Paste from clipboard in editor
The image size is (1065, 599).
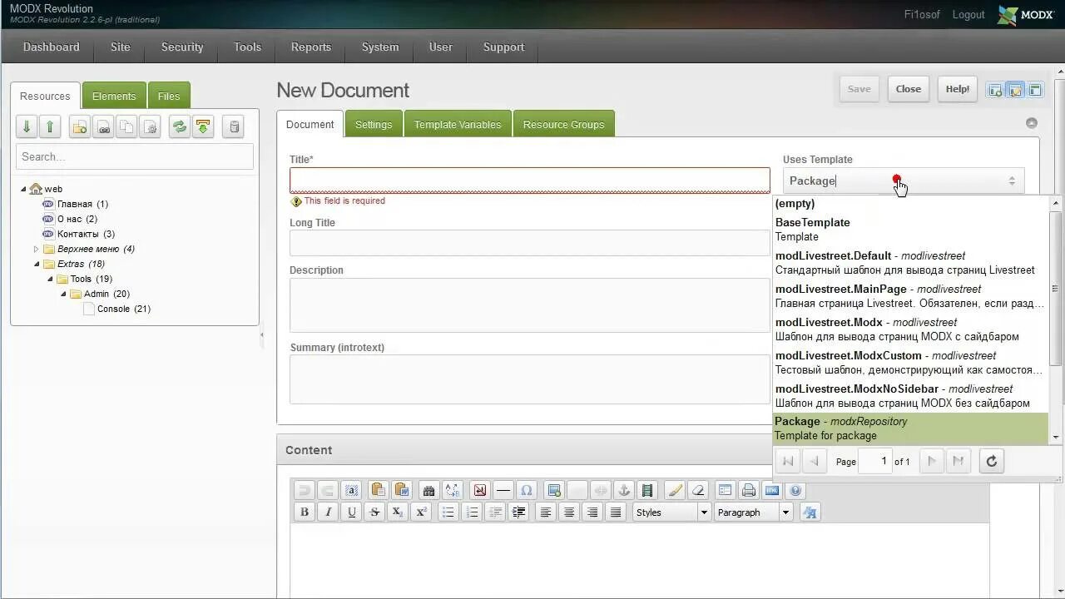click(378, 490)
